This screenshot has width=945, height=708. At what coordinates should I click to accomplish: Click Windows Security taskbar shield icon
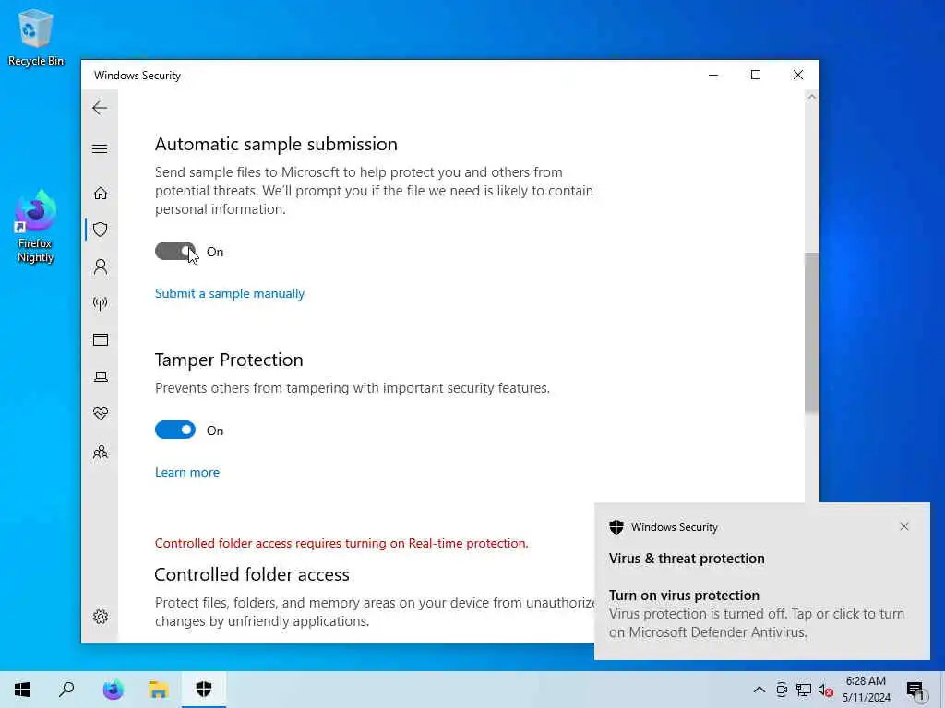[x=204, y=690]
